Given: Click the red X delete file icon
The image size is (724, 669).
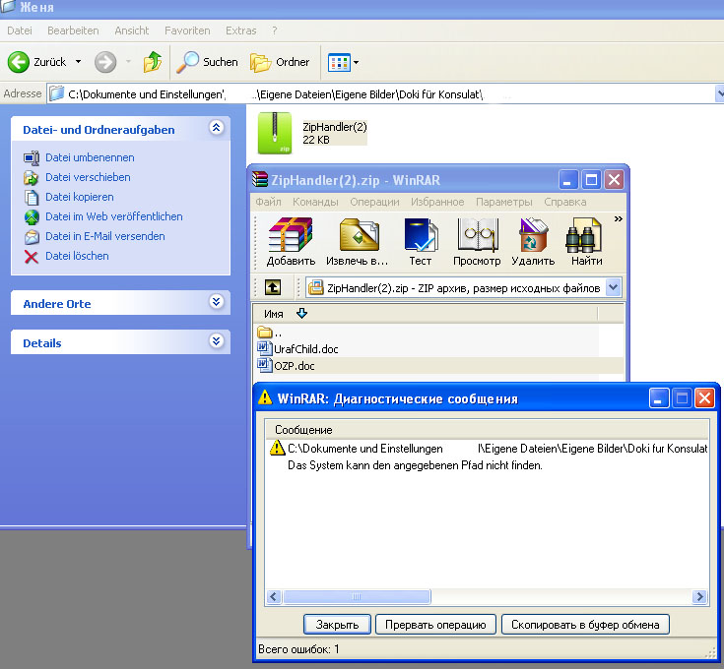Looking at the screenshot, I should [32, 257].
